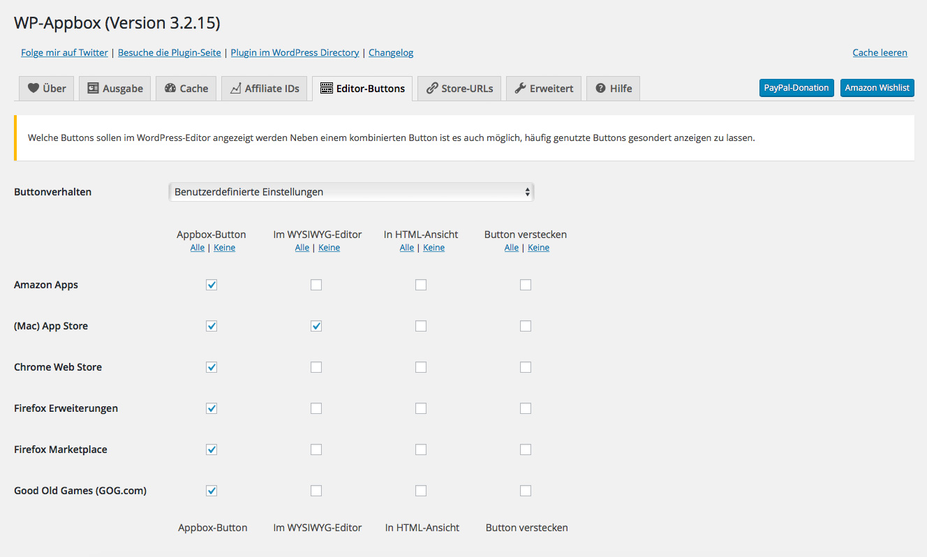Enable HTML-Ansicht for Chrome Web Store
This screenshot has width=927, height=557.
pyautogui.click(x=421, y=367)
